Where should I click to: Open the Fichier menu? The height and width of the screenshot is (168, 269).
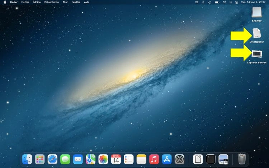pyautogui.click(x=25, y=2)
